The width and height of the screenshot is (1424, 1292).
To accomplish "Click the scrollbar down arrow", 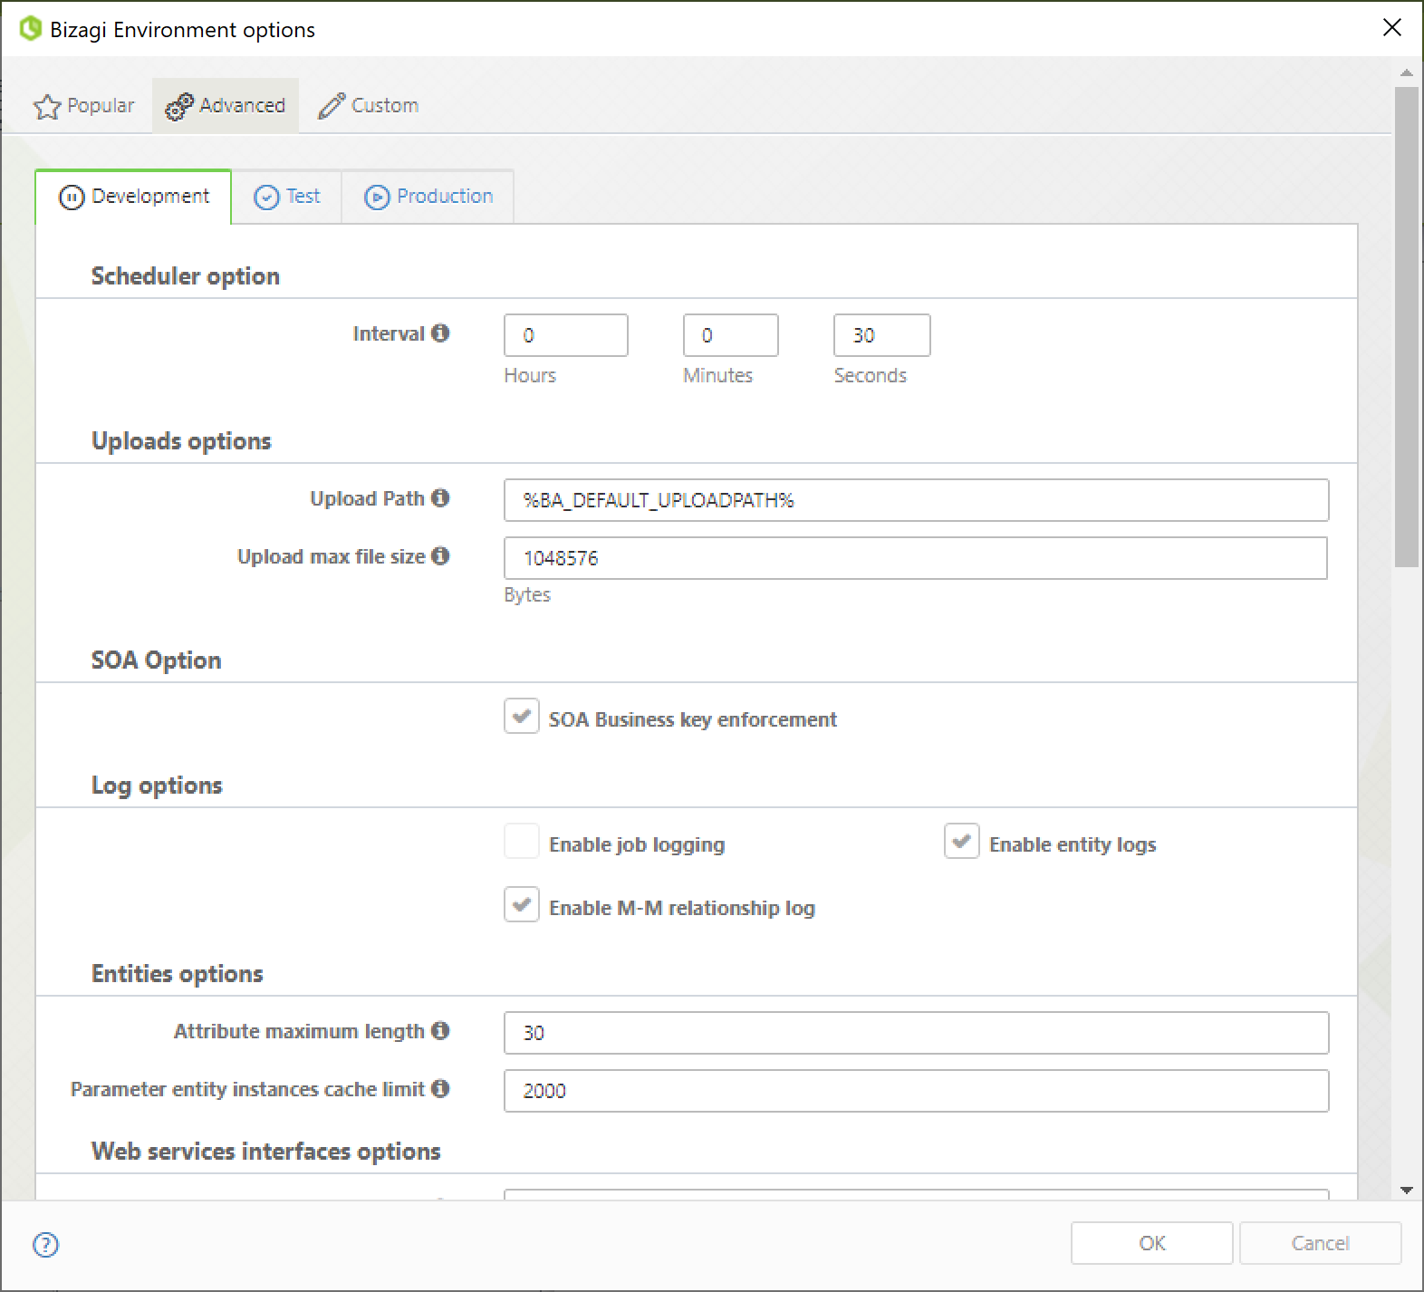I will [x=1407, y=1190].
